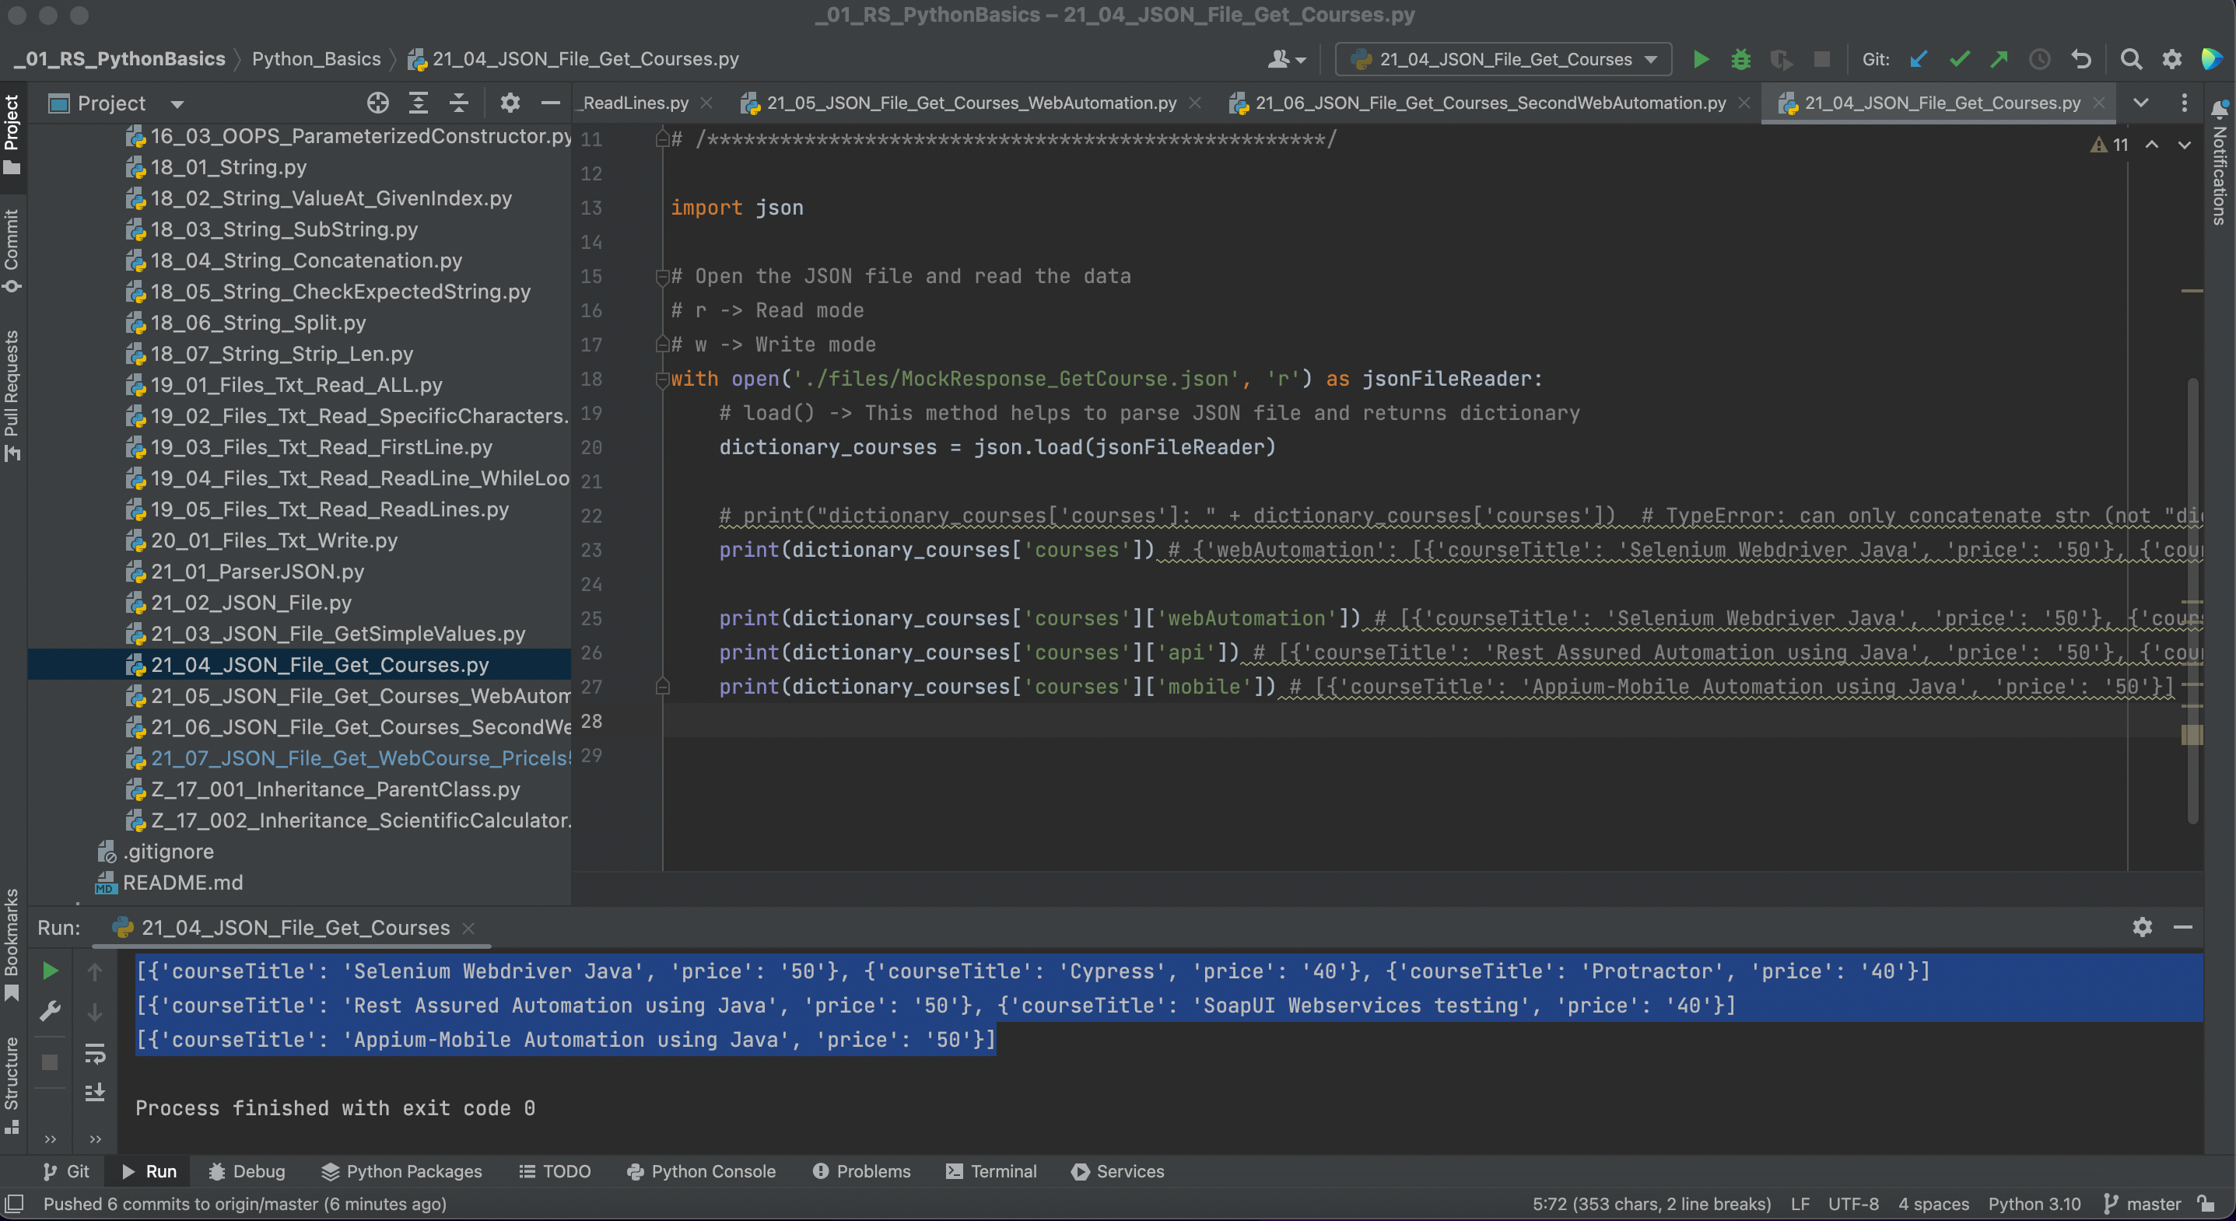Viewport: 2236px width, 1221px height.
Task: Run the current configuration with the green play button
Action: [1701, 59]
